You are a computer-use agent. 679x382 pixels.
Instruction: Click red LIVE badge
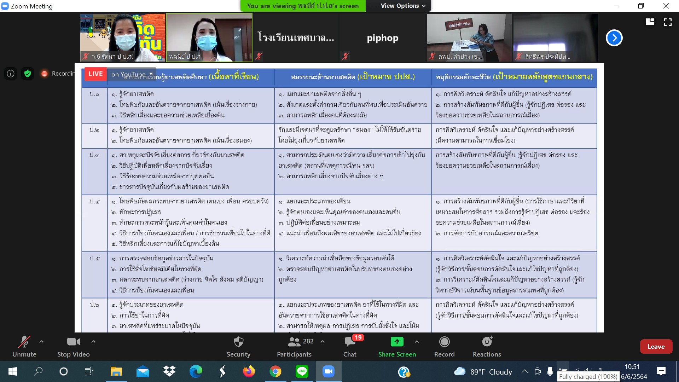point(95,74)
